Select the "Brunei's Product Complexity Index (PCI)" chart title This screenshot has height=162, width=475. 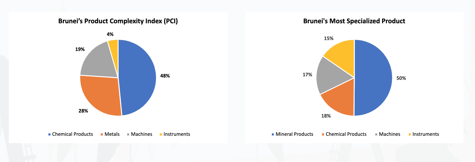tap(118, 21)
